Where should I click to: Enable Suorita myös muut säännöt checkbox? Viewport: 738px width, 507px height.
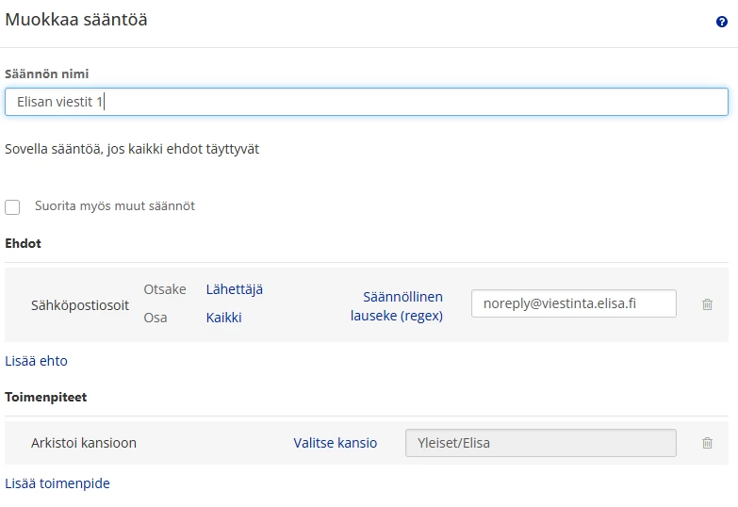[x=12, y=207]
